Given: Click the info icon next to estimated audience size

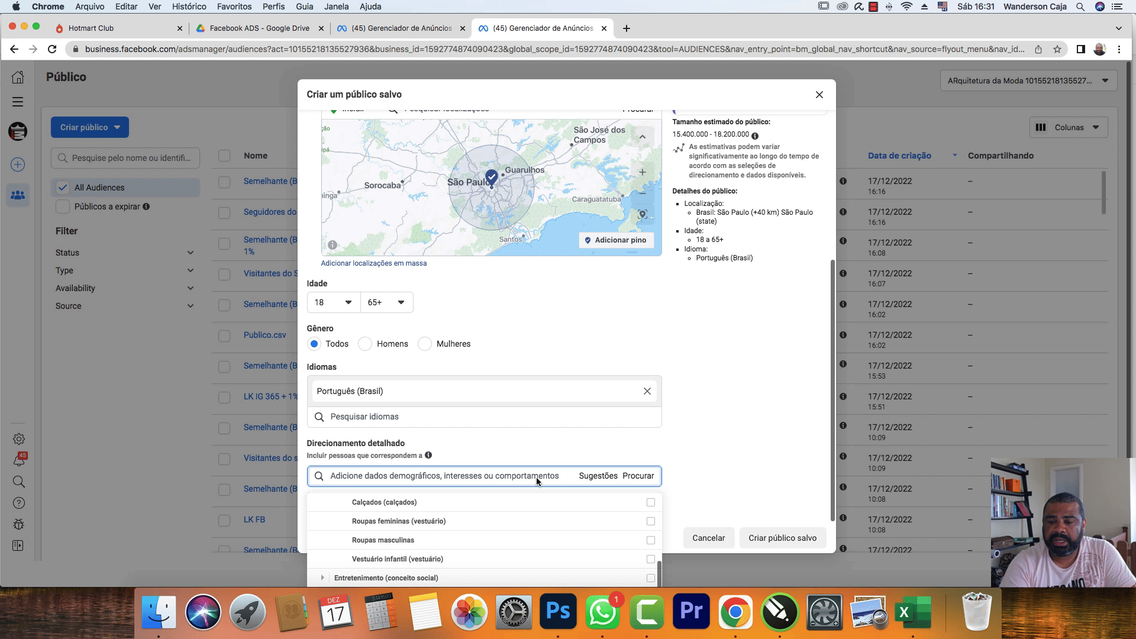Looking at the screenshot, I should (755, 135).
